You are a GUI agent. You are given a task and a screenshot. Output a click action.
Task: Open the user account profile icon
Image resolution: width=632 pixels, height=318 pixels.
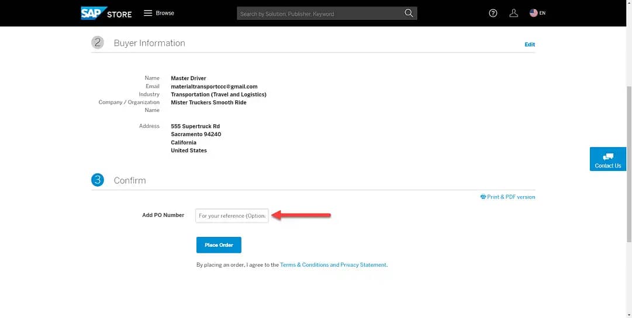tap(513, 13)
